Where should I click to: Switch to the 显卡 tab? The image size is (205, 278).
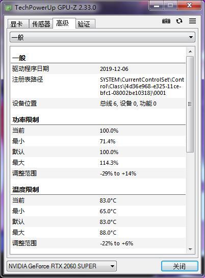pyautogui.click(x=18, y=24)
